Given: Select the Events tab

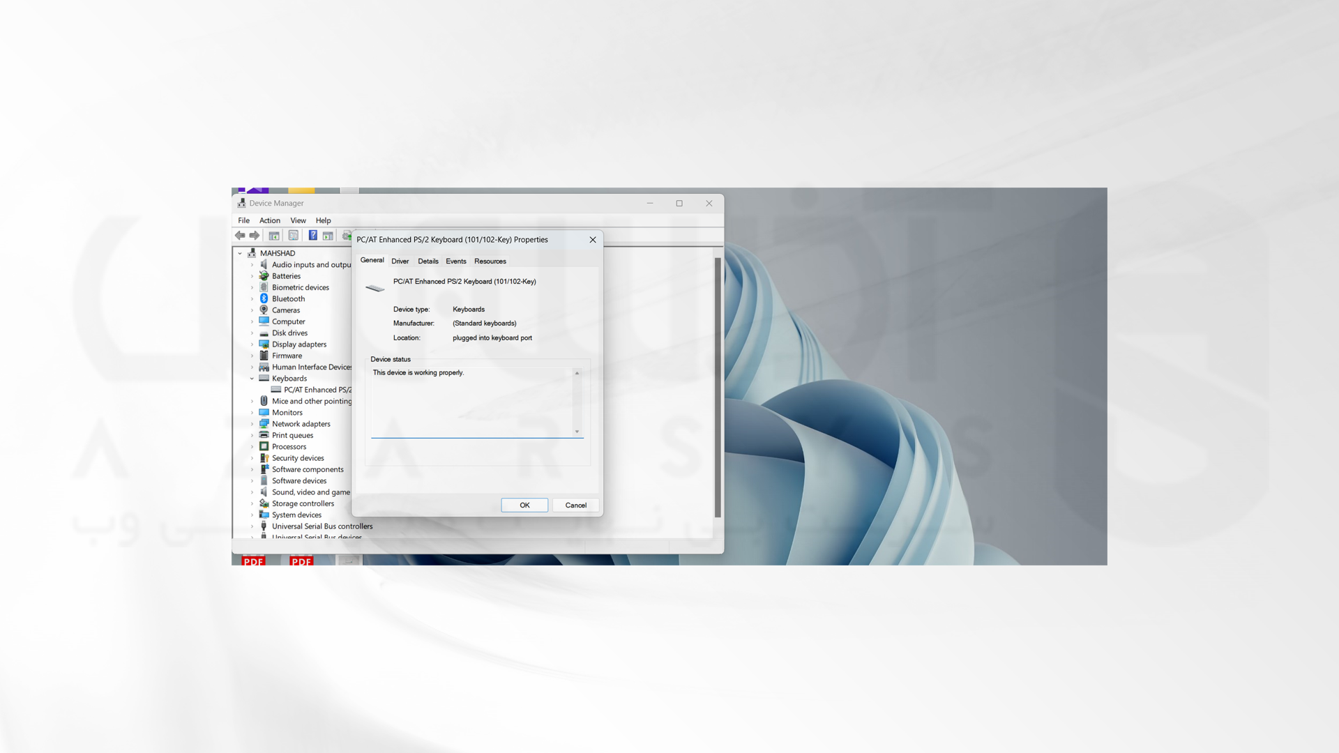Looking at the screenshot, I should pyautogui.click(x=455, y=260).
